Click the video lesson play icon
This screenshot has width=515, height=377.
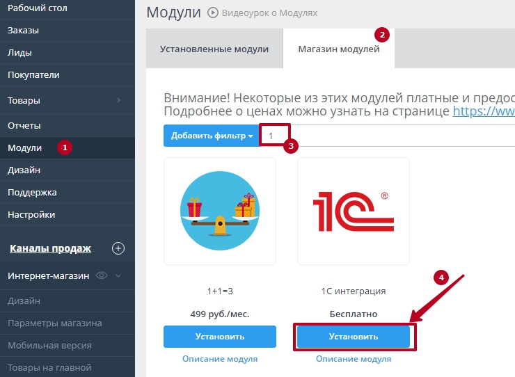213,13
